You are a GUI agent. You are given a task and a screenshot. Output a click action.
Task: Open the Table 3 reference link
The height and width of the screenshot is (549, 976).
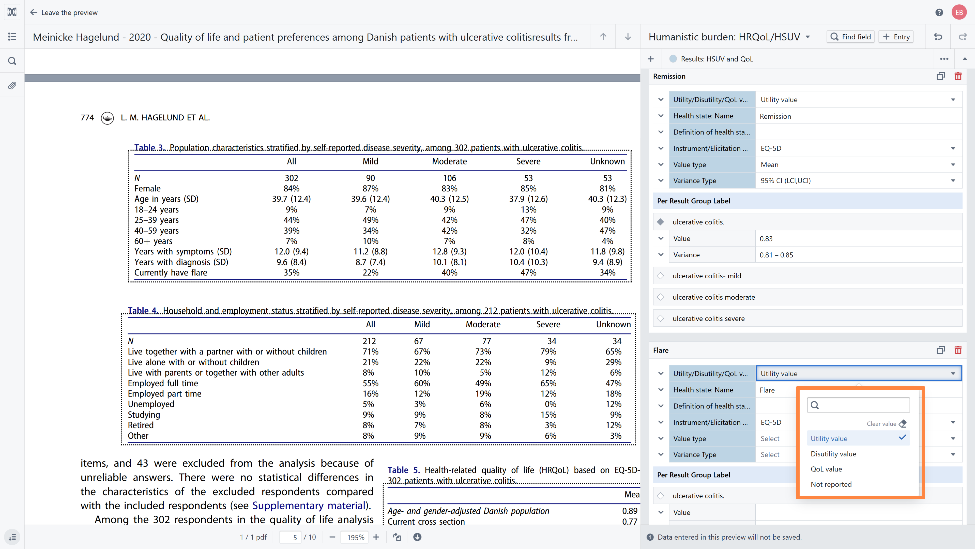149,147
